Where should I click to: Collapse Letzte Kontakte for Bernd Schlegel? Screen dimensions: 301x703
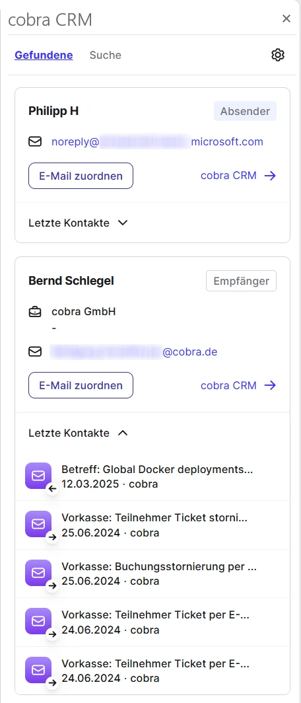[x=79, y=433]
